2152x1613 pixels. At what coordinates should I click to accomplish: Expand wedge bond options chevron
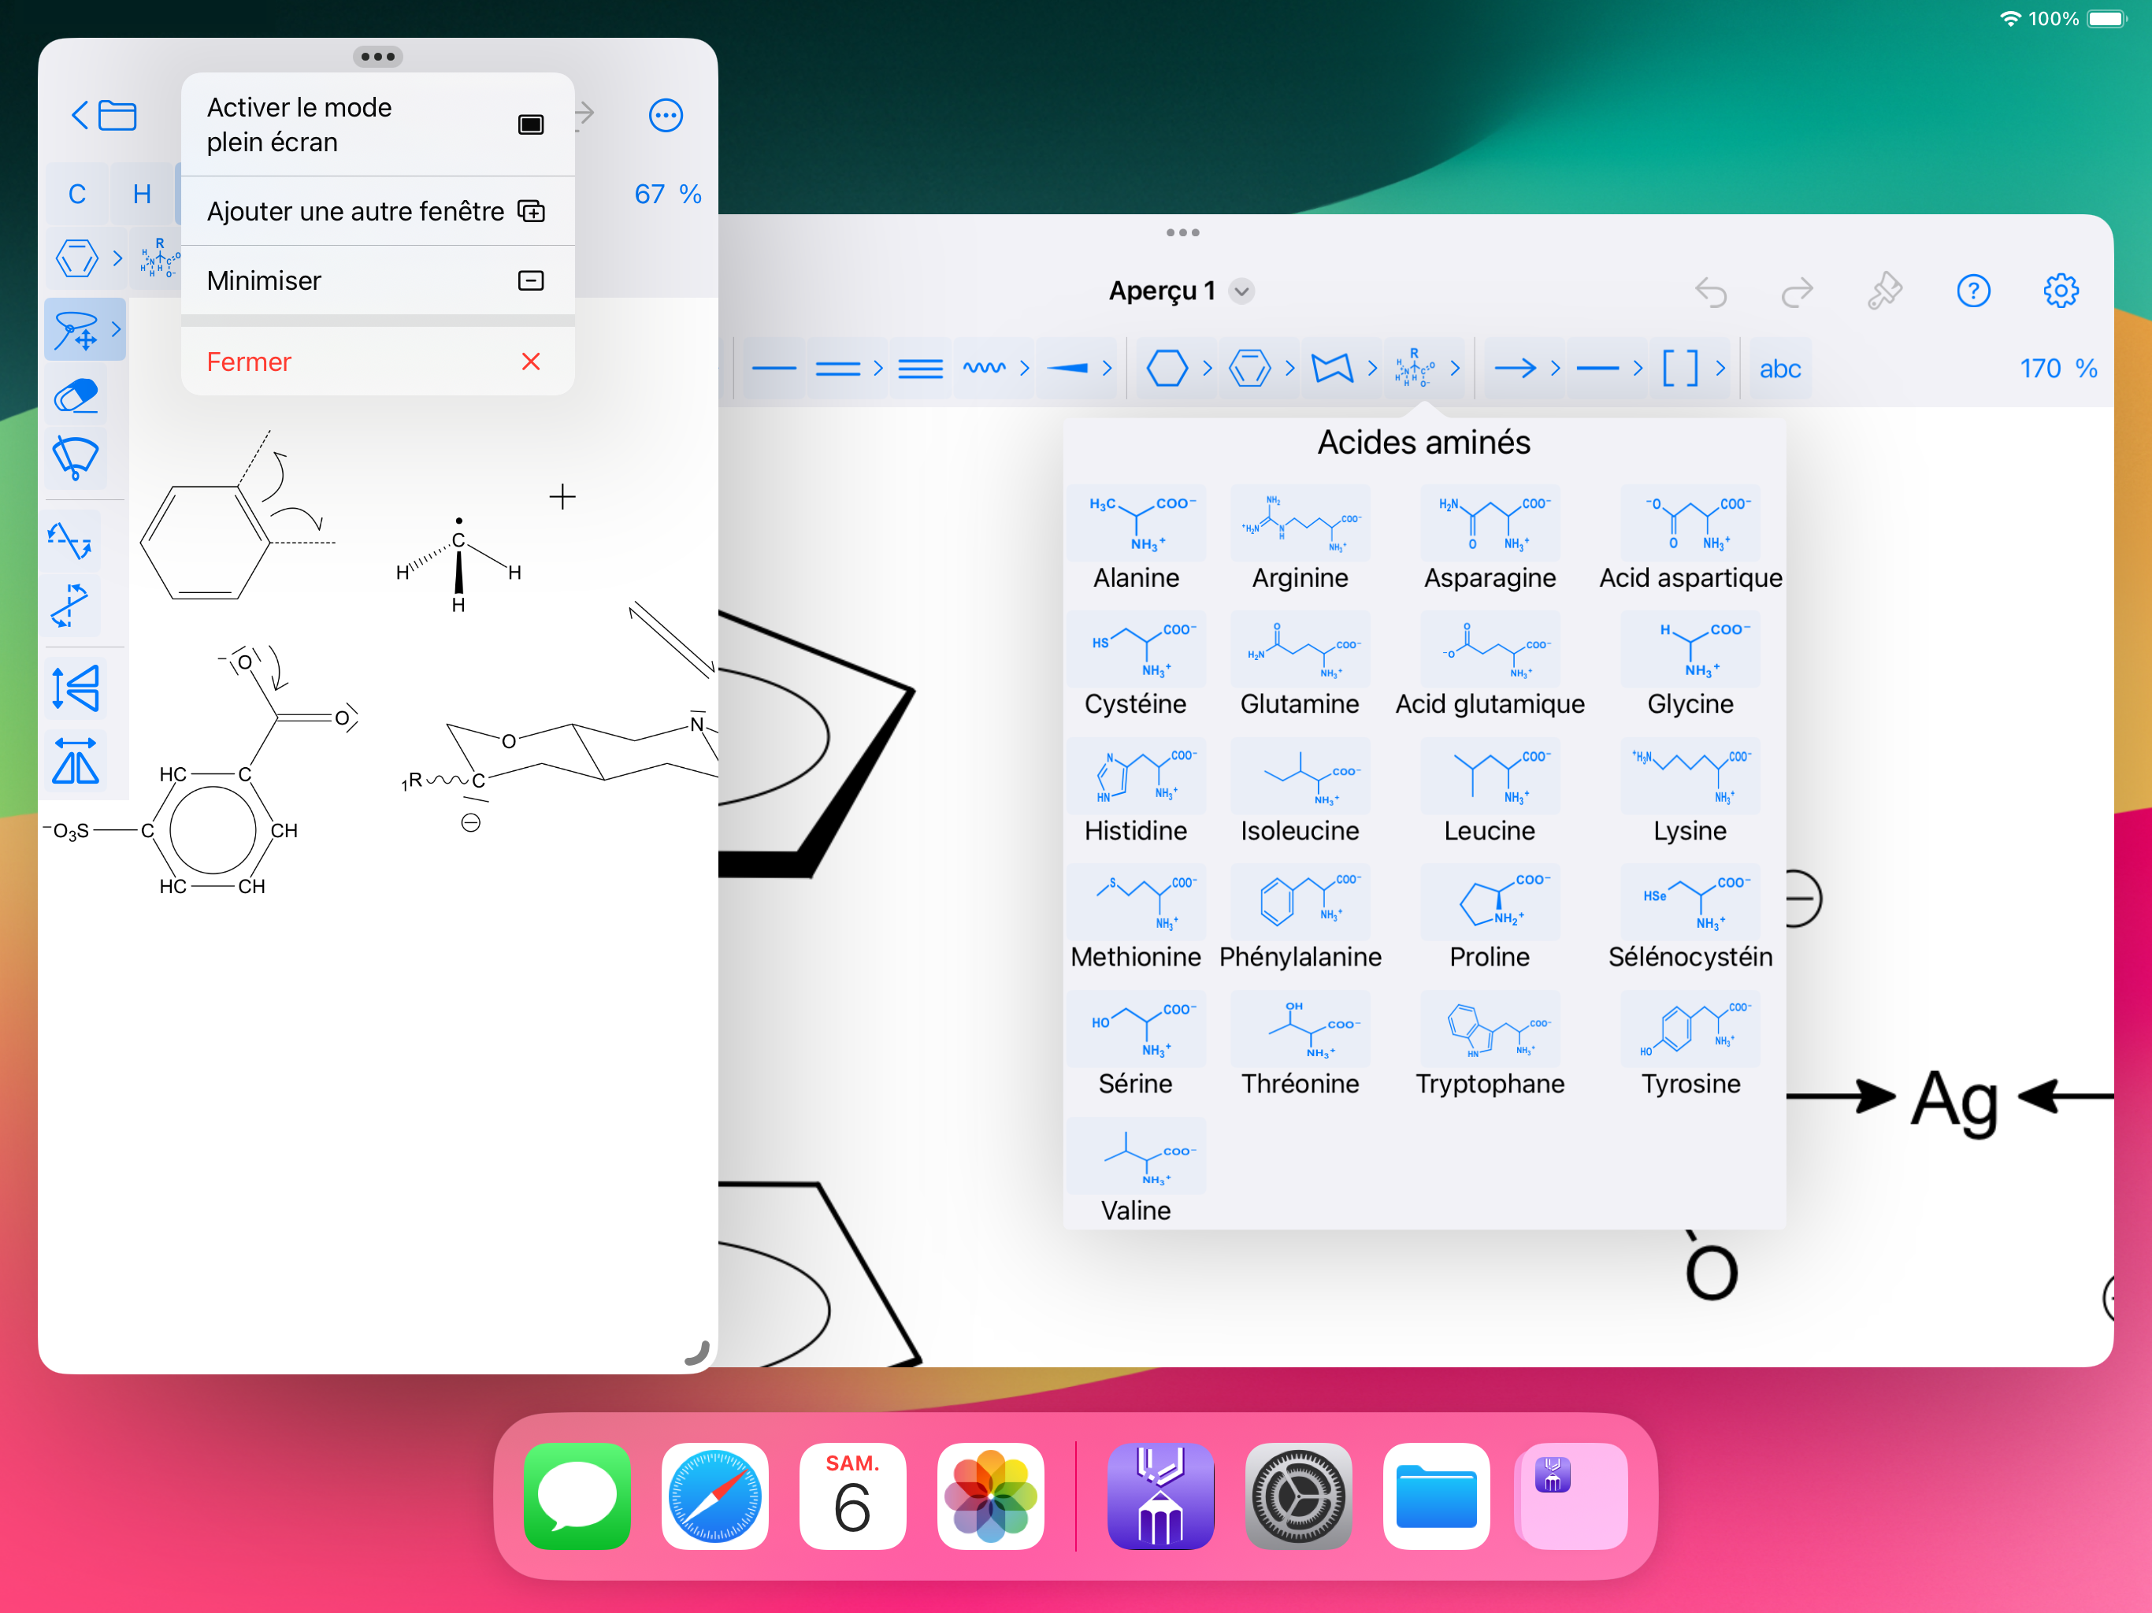pos(1108,369)
